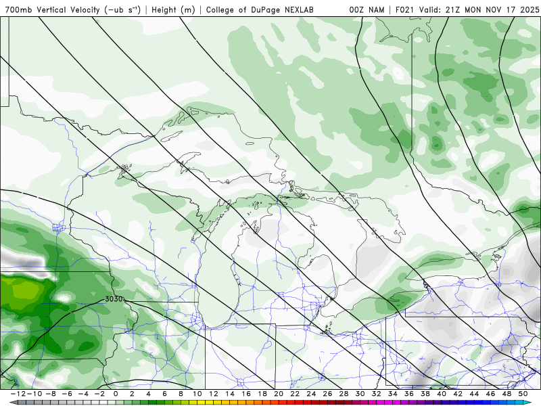This screenshot has width=541, height=406.
Task: Click the -10 value on color scale
Action: (34, 394)
